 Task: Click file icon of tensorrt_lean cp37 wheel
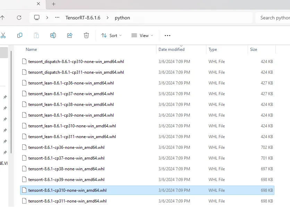[24, 93]
